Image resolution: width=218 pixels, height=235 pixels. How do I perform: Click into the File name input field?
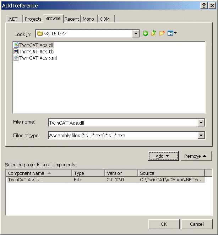tap(123, 122)
